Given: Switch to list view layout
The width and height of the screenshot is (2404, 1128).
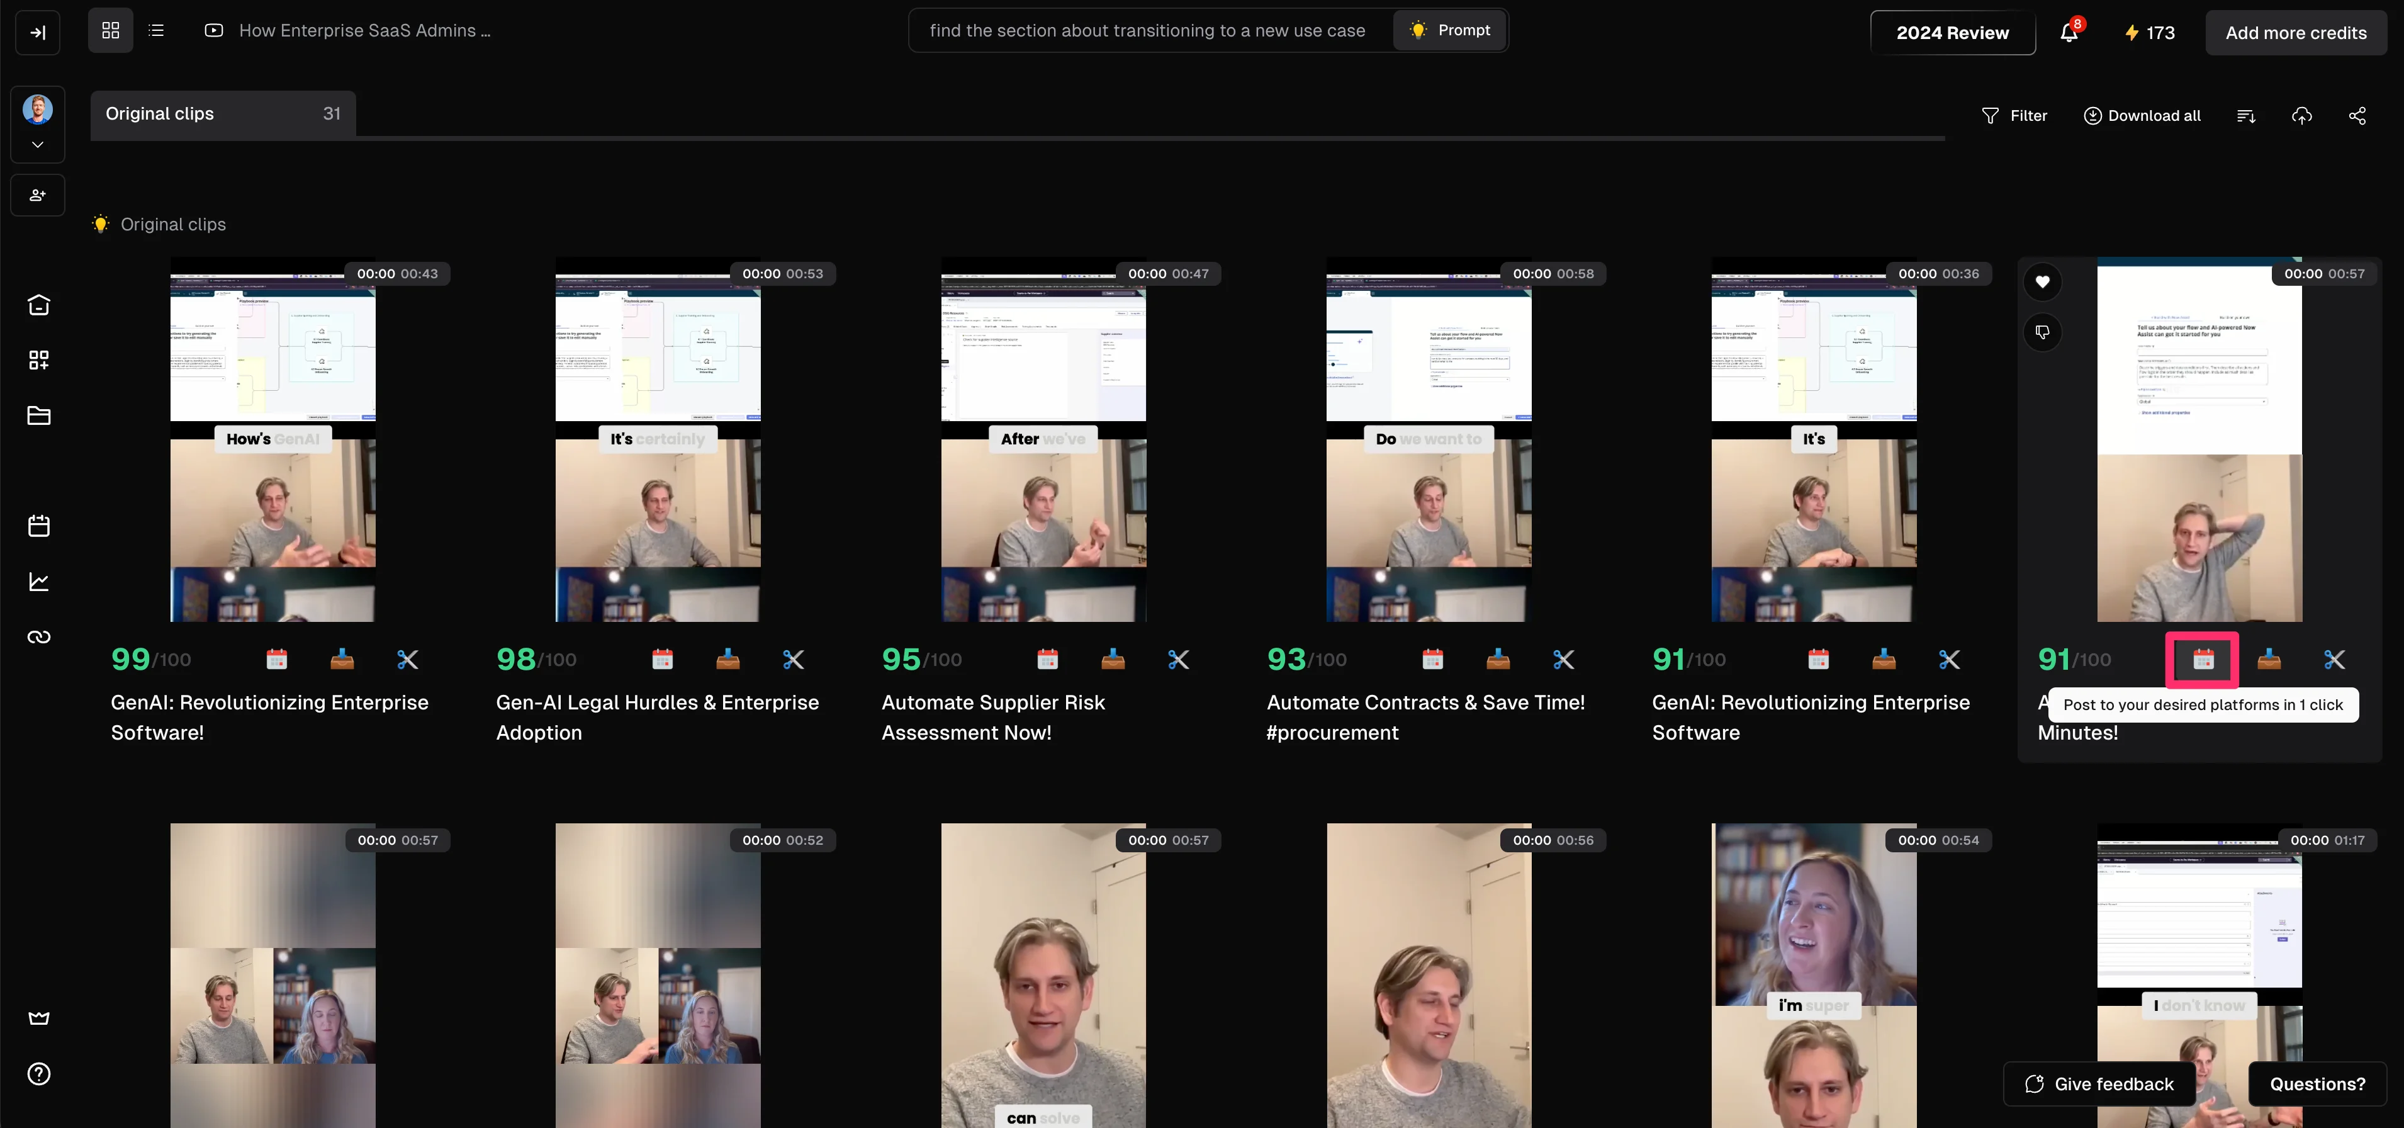Looking at the screenshot, I should (x=156, y=31).
